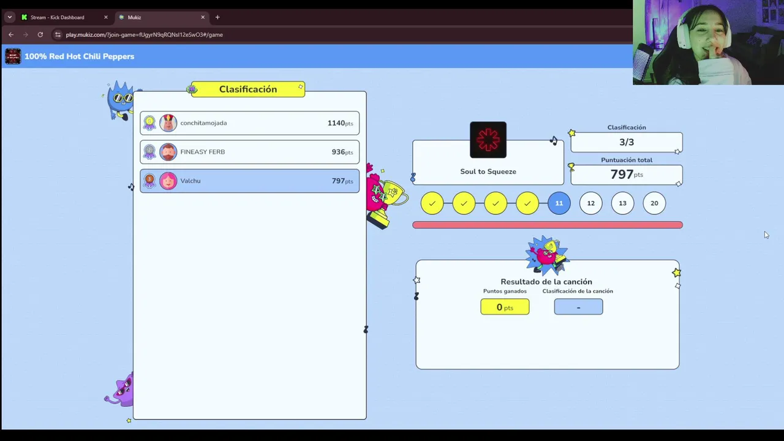Select the round 13 circle
The height and width of the screenshot is (441, 784).
click(x=623, y=203)
